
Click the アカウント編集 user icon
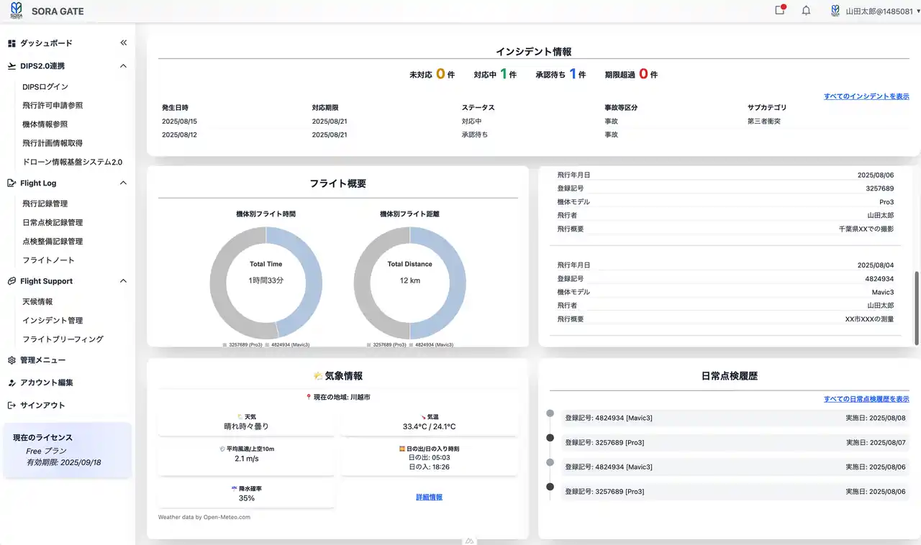(x=12, y=383)
